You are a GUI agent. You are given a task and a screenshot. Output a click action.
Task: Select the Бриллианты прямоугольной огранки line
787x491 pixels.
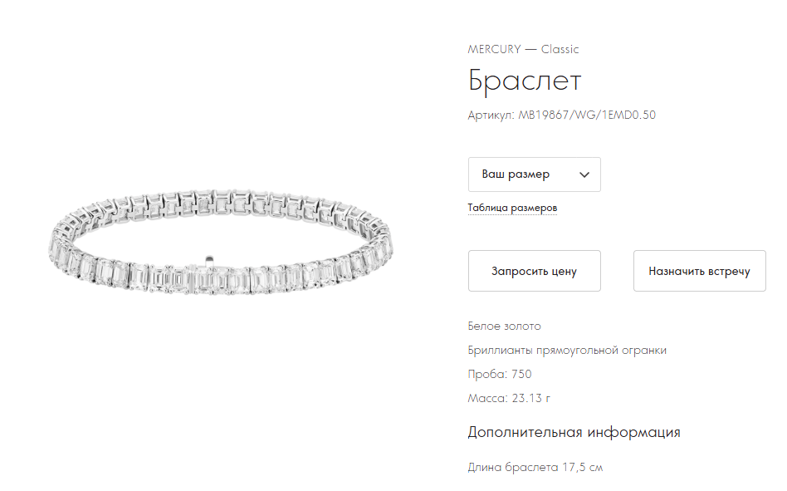pyautogui.click(x=567, y=351)
